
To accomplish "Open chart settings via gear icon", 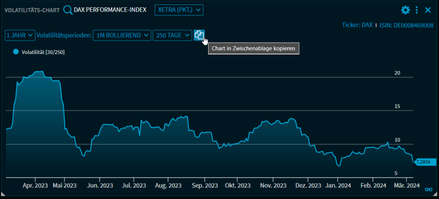I will click(x=405, y=10).
